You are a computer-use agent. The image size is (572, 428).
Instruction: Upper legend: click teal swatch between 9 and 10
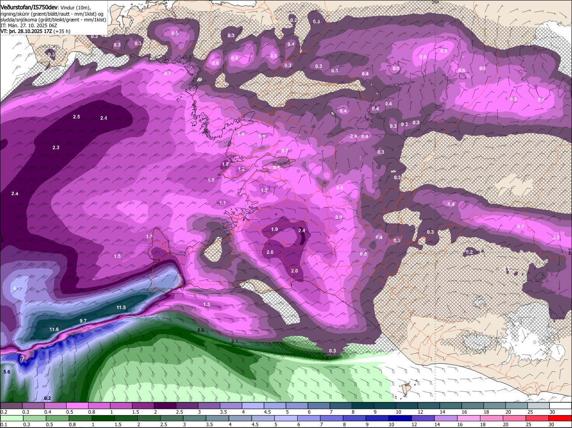click(385, 406)
